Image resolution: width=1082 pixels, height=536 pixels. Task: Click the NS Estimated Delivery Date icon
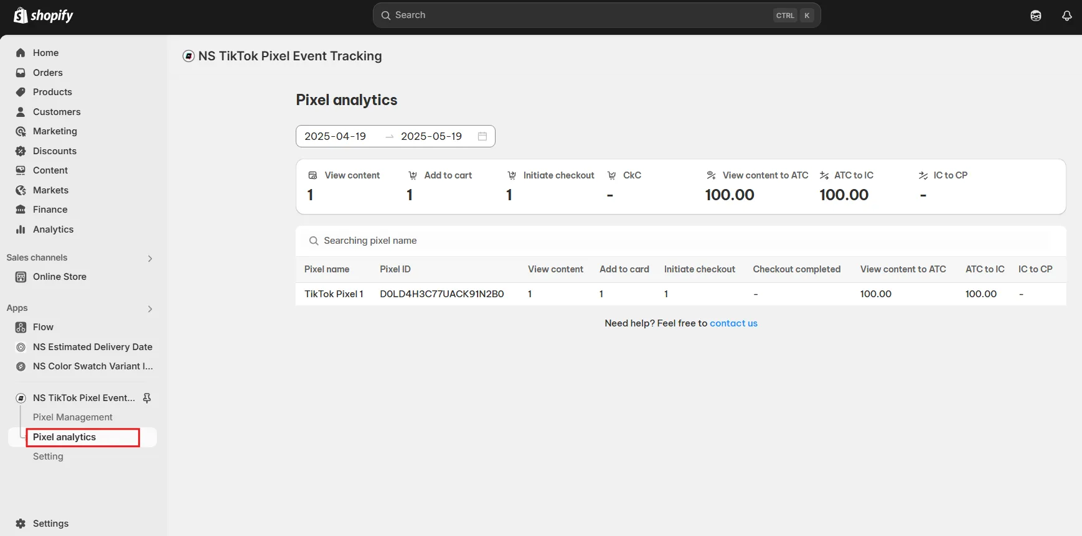pyautogui.click(x=21, y=347)
